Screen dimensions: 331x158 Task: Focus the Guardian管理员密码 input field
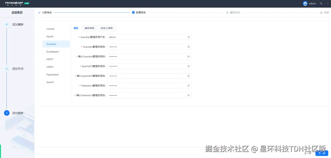pos(149,47)
